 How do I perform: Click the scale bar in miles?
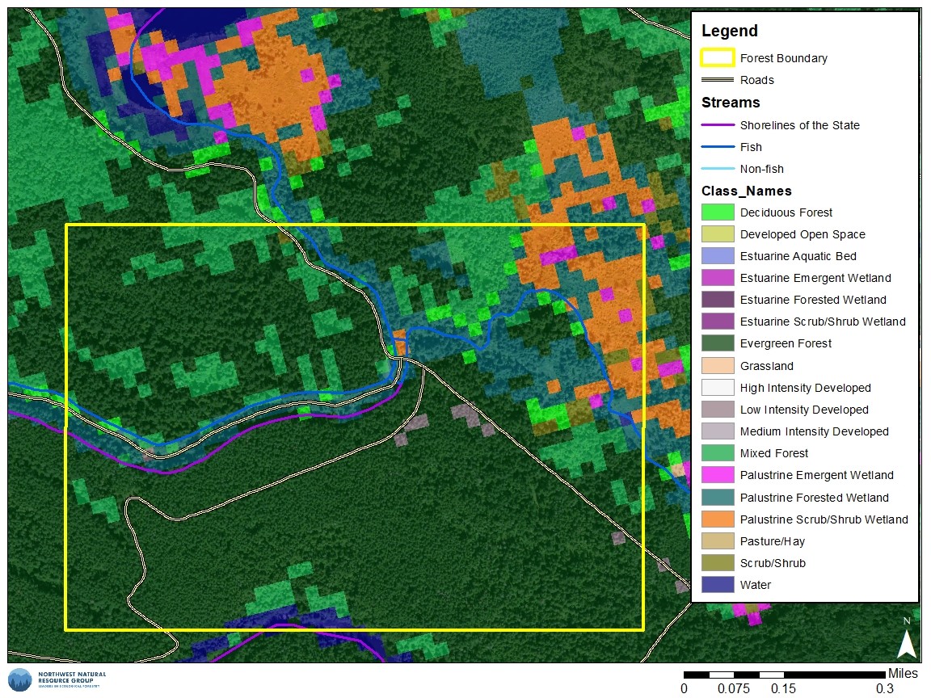(784, 675)
